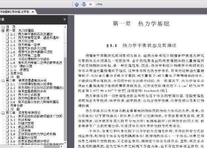Toggle the expander box beside 目 录 root

click(3, 27)
